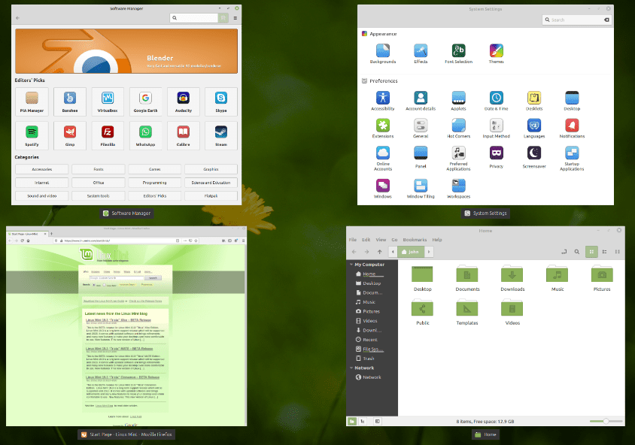Open Go menu in Home window
The height and width of the screenshot is (445, 635).
click(x=394, y=240)
